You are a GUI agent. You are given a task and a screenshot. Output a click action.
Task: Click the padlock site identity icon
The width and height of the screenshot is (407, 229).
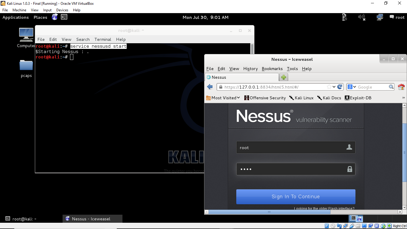click(220, 87)
